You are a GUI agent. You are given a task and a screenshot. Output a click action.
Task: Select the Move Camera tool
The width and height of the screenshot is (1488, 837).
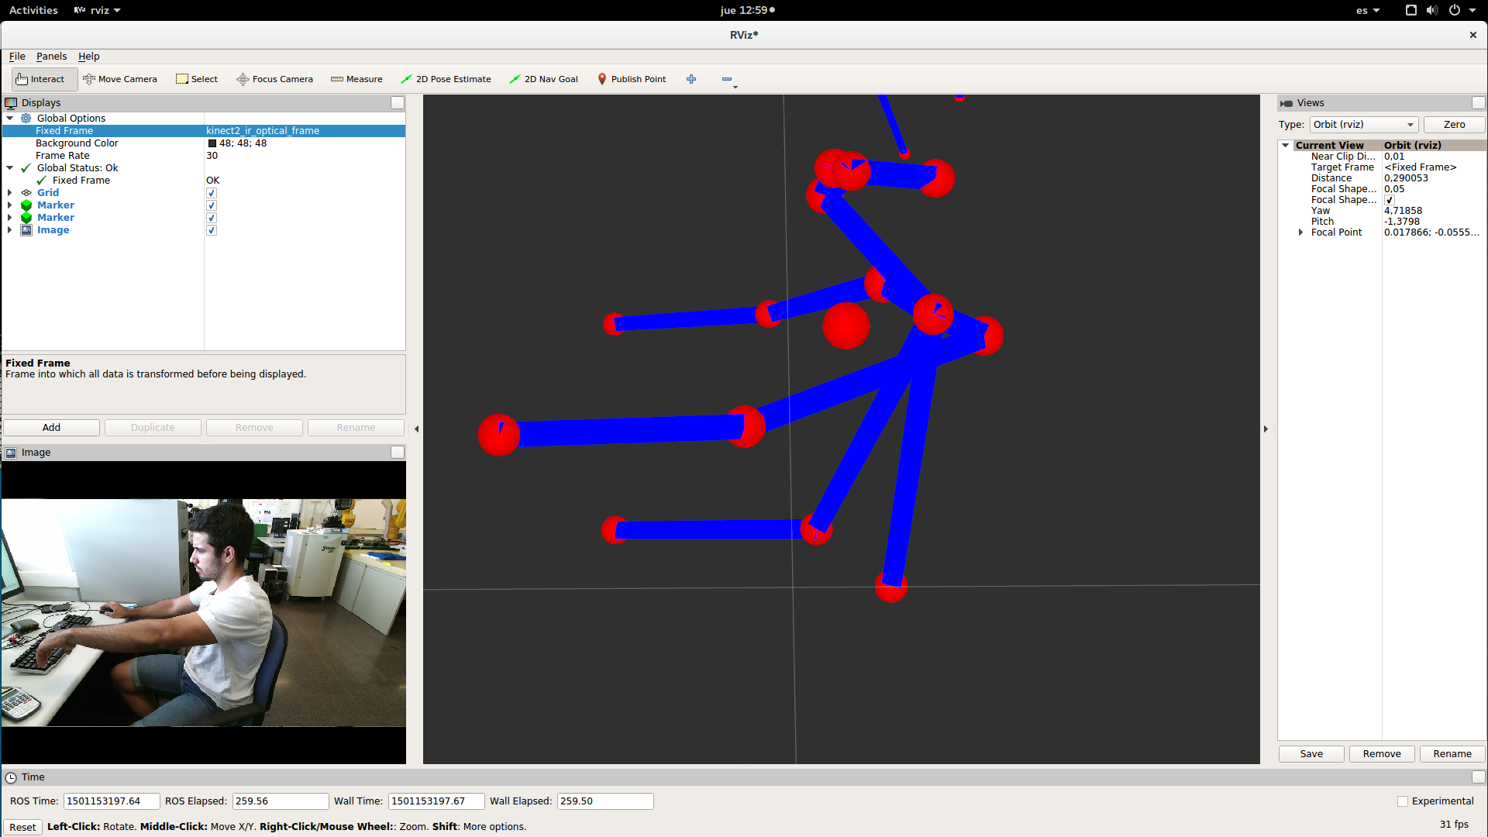click(120, 79)
